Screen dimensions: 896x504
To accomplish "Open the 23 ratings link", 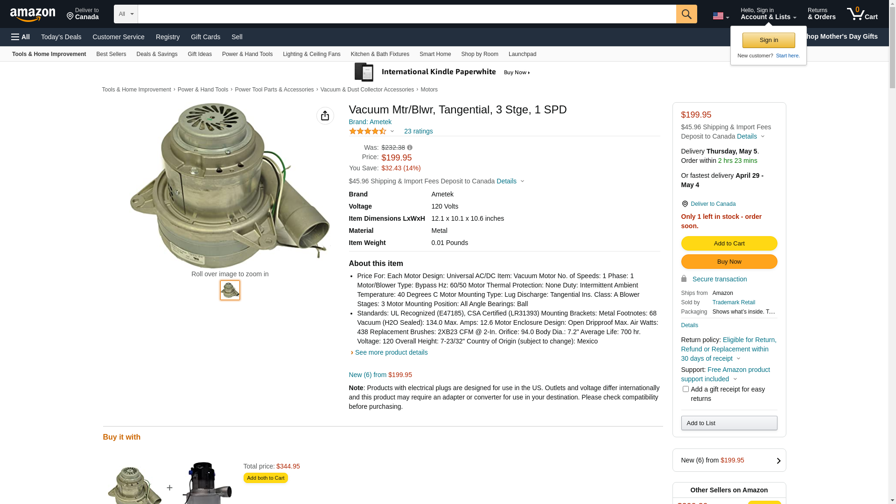I will coord(418,131).
